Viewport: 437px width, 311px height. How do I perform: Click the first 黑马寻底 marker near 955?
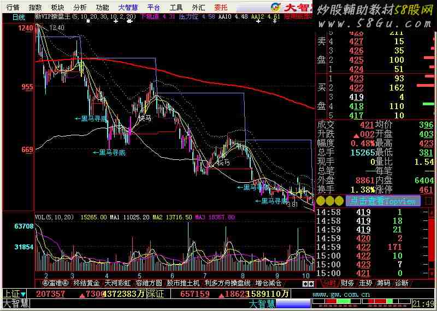[91, 119]
